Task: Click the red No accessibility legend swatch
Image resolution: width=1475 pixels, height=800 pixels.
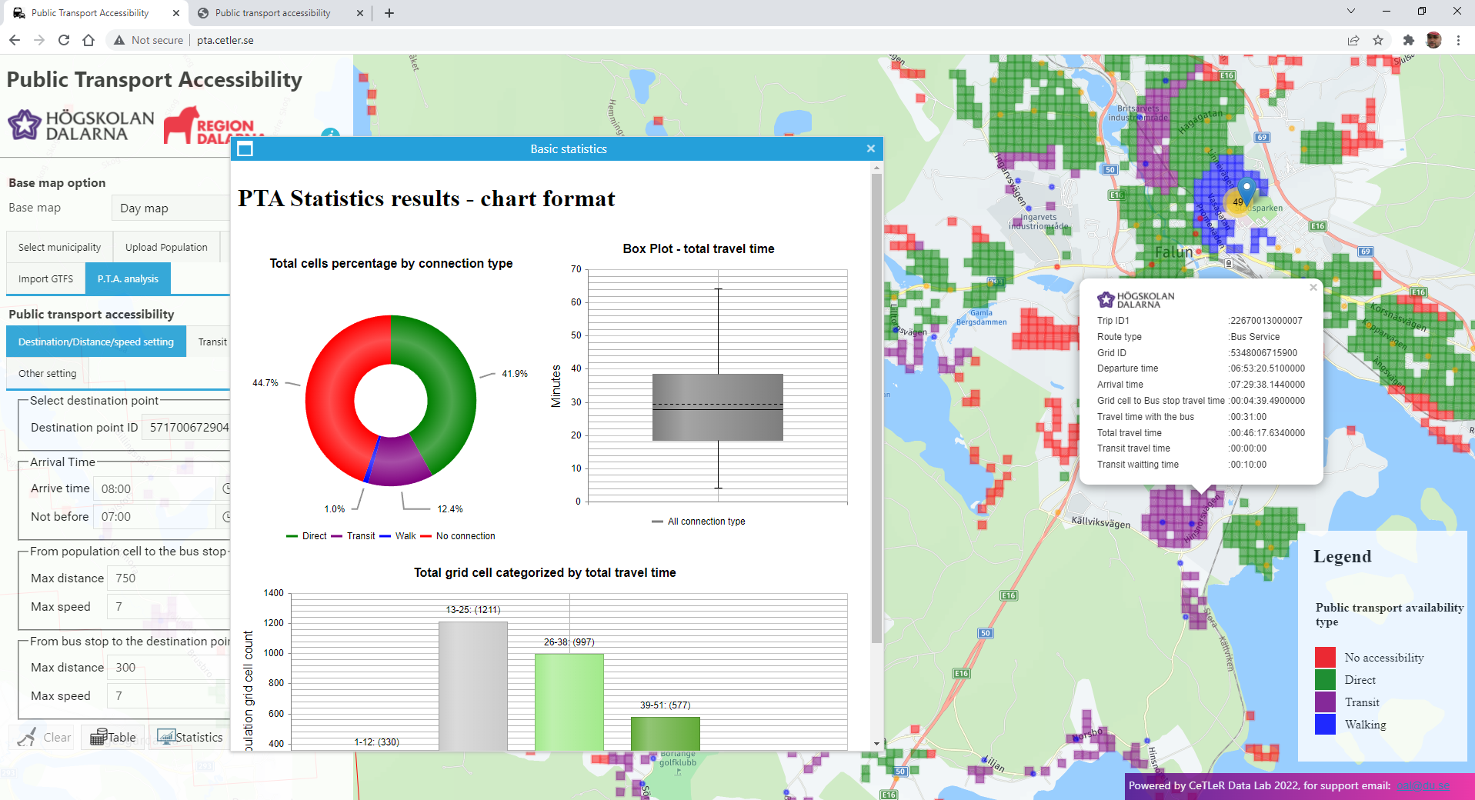Action: (x=1325, y=658)
